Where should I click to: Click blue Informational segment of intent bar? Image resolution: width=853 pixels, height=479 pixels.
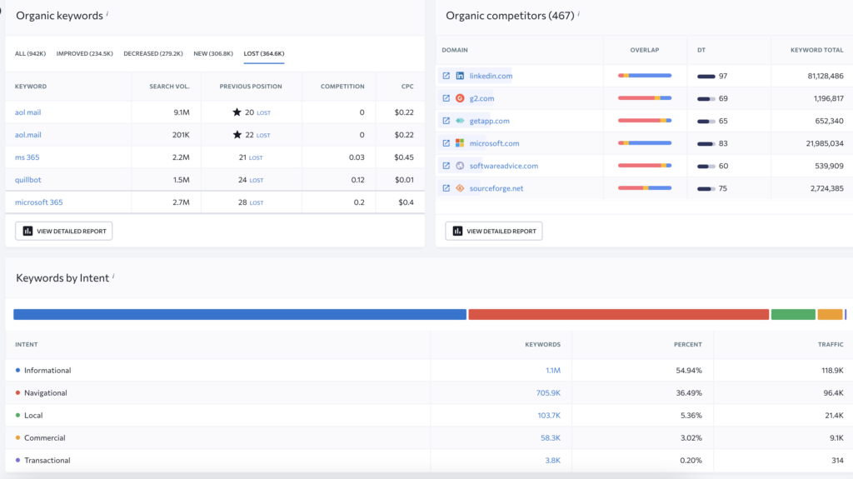click(240, 314)
